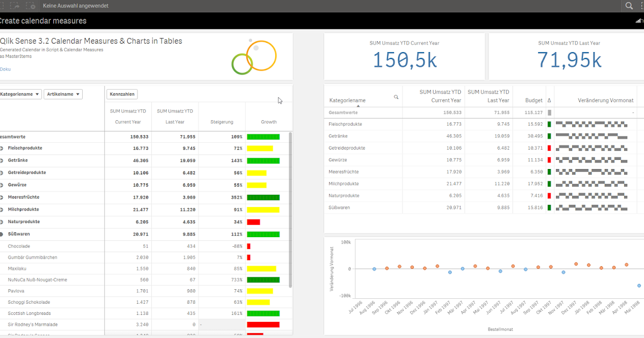Click the Kennzahlen button

click(x=122, y=94)
